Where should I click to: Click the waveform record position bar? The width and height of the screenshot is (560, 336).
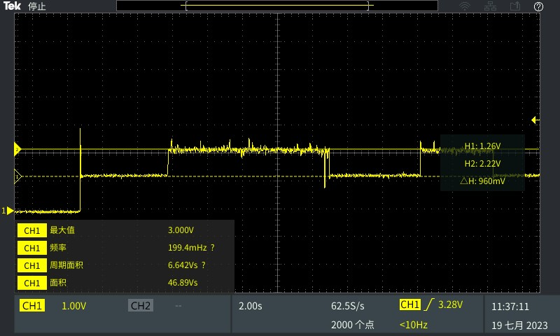click(277, 6)
